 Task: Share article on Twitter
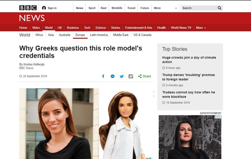coord(122,76)
